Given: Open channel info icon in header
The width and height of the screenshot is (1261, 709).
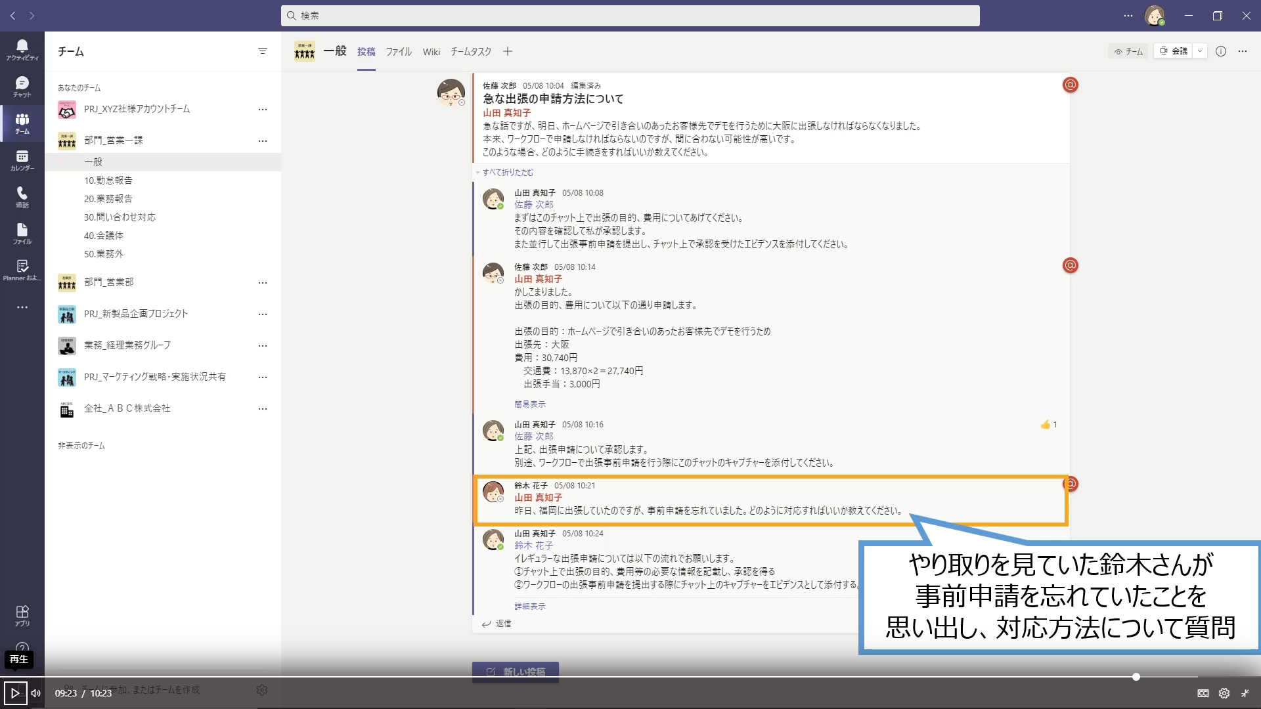Looking at the screenshot, I should (x=1221, y=51).
